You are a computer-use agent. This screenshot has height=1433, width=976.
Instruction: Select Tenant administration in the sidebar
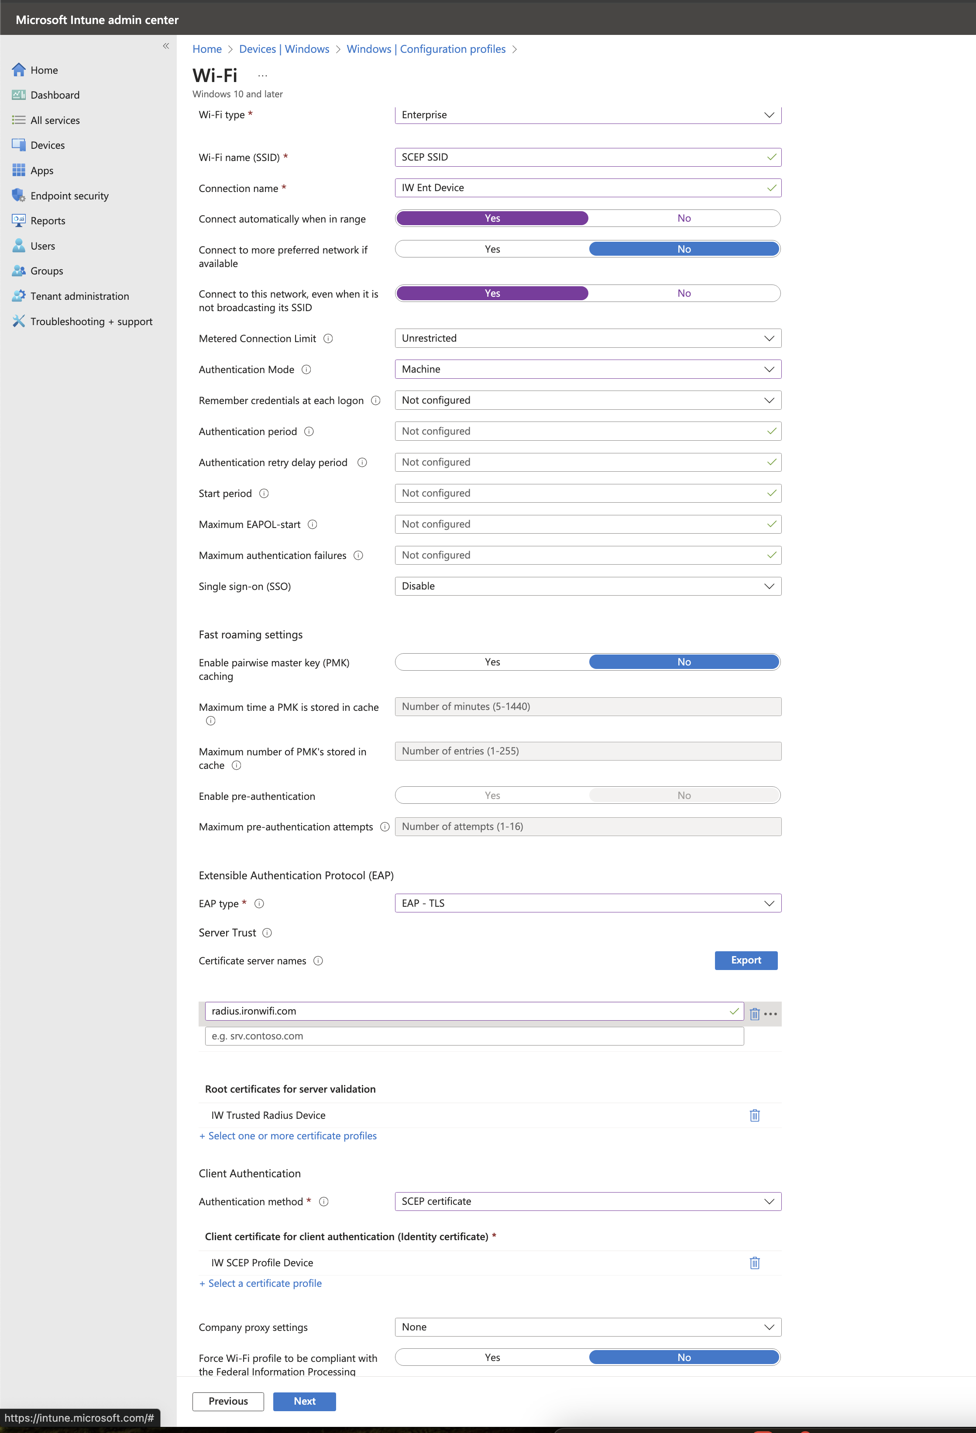79,296
